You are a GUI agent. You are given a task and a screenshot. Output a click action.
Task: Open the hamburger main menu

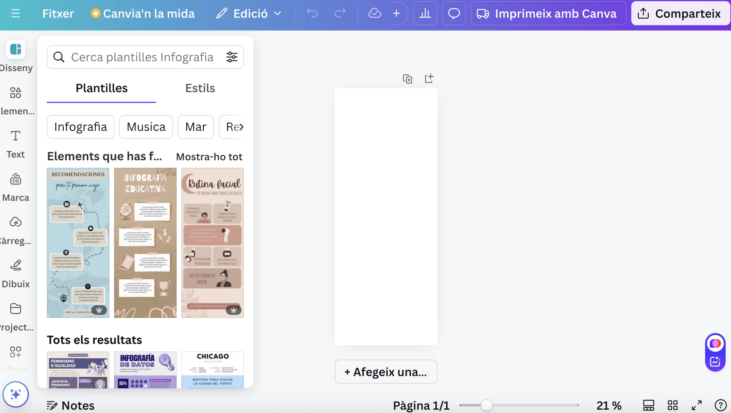(x=15, y=13)
